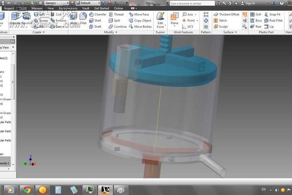The height and width of the screenshot is (195, 292).
Task: Click the Split tool
Action: pyautogui.click(x=114, y=20)
